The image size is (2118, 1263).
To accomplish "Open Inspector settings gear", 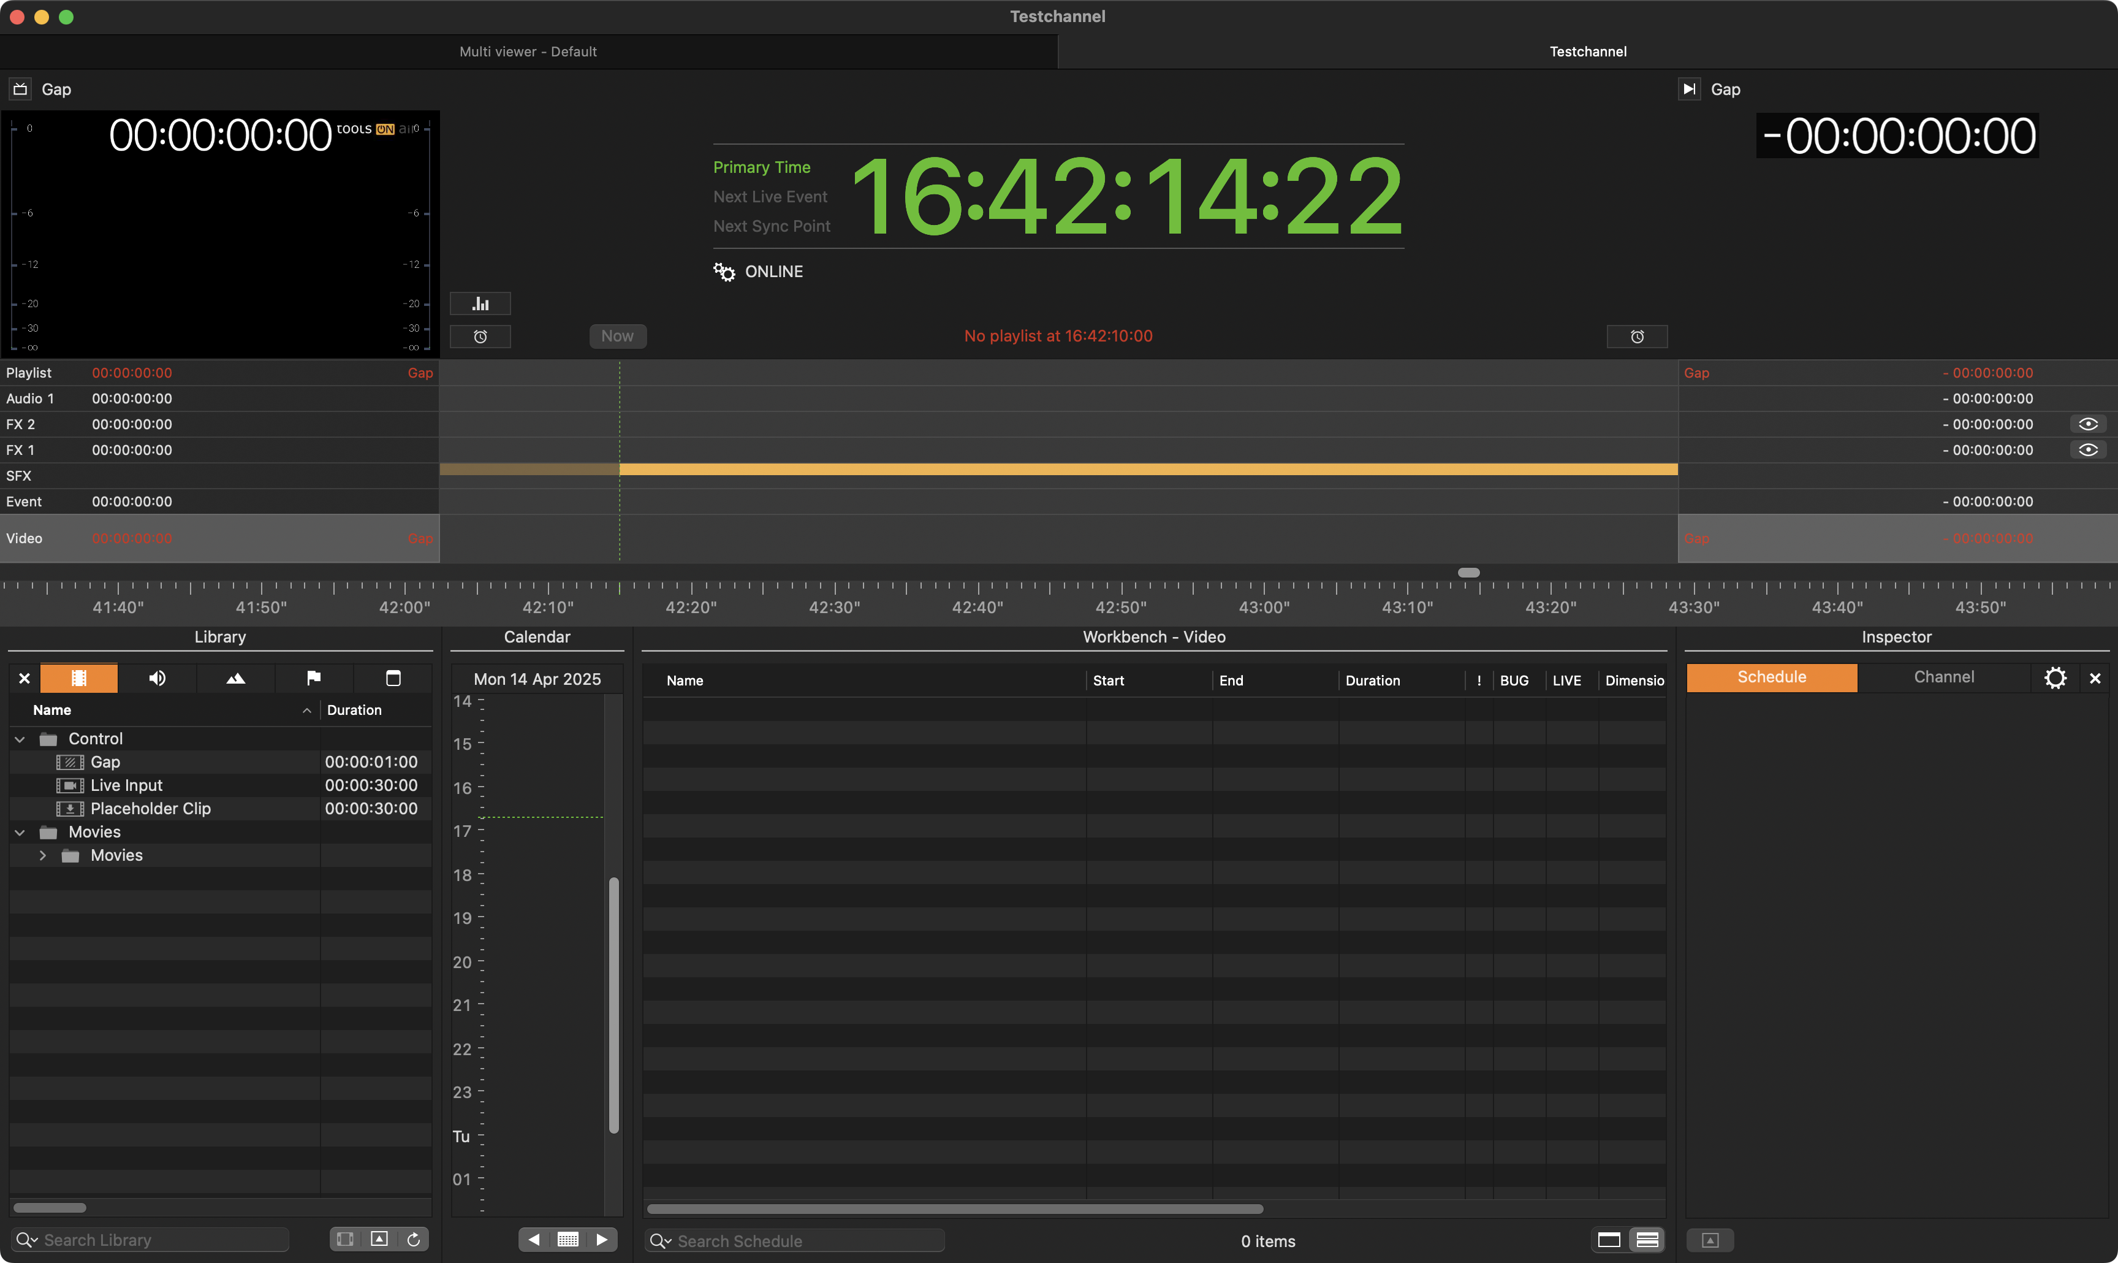I will [2055, 677].
